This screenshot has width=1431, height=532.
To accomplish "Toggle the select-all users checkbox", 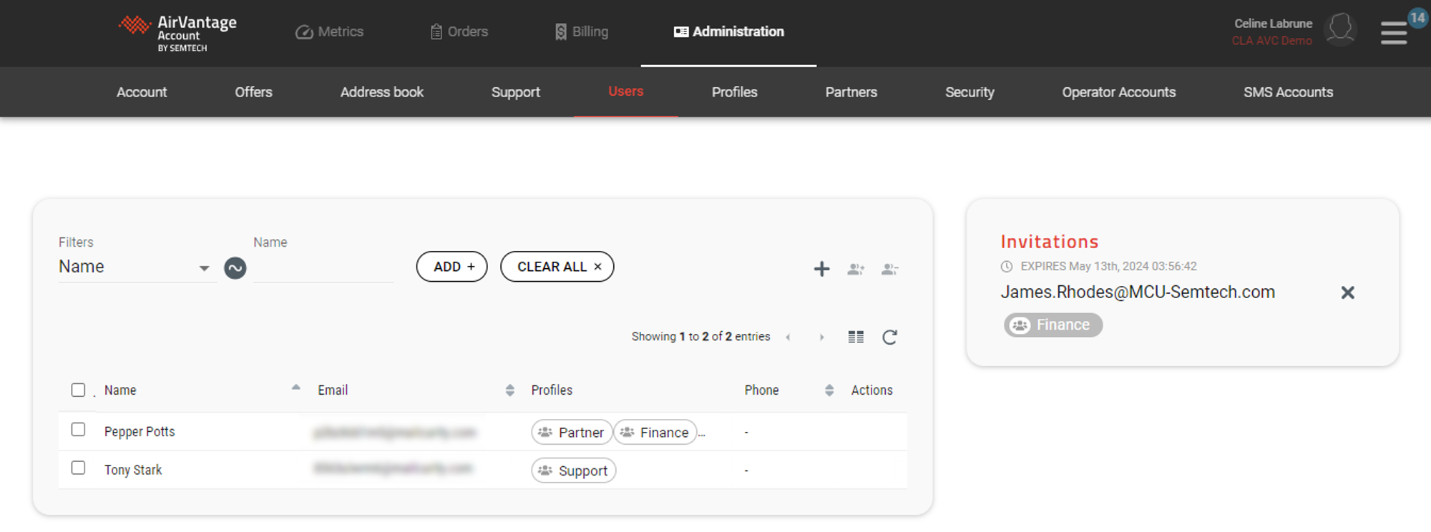I will tap(79, 390).
